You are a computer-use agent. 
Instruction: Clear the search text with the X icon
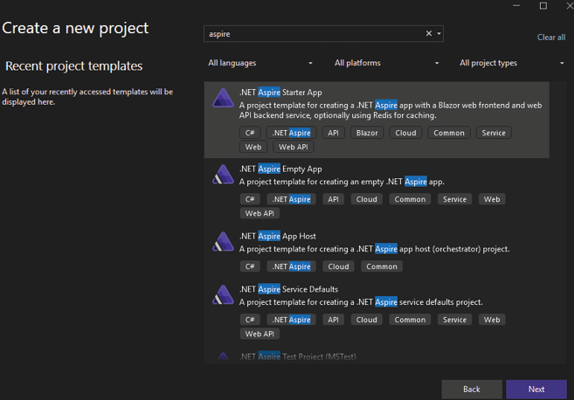(x=429, y=34)
